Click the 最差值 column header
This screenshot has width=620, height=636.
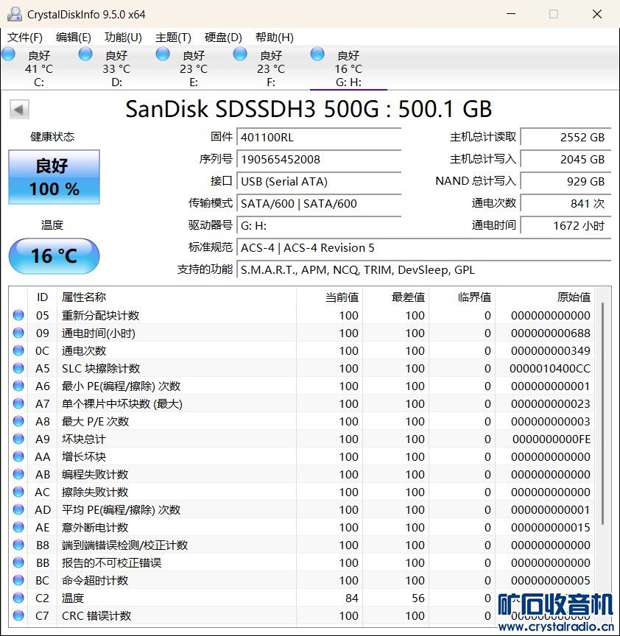click(395, 297)
